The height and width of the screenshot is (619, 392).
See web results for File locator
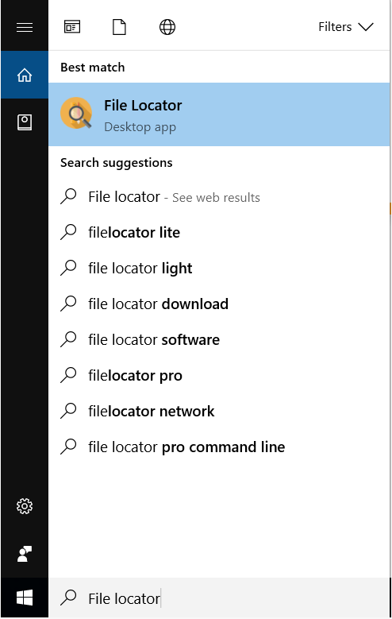pos(219,196)
